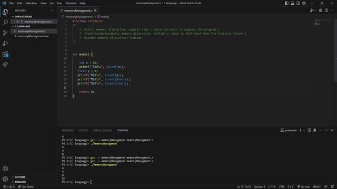This screenshot has height=189, width=337.
Task: Open terminal panel More Actions ellipsis
Action: tap(321, 130)
